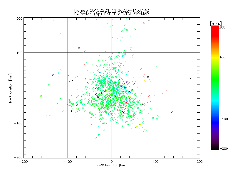Select the lone black dot near 180 km east

tap(190, 78)
